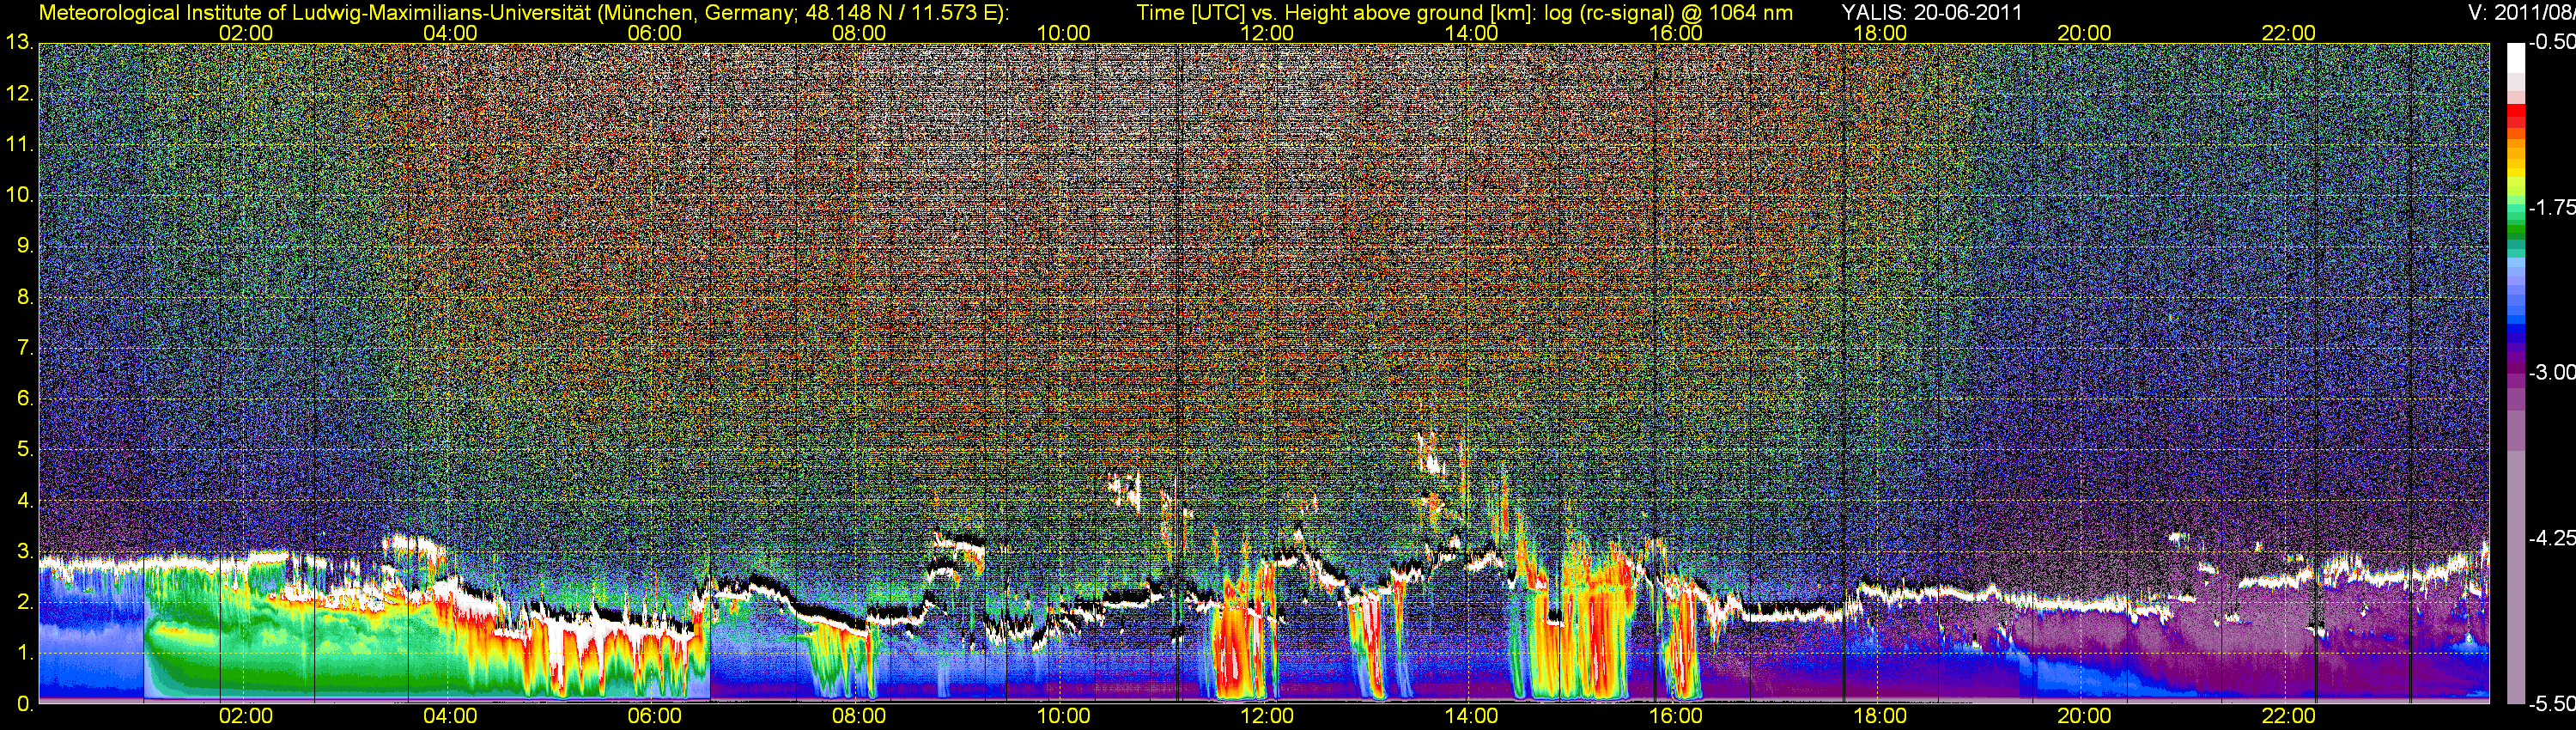Click the 06:00 label on the bottom time axis

654,716
